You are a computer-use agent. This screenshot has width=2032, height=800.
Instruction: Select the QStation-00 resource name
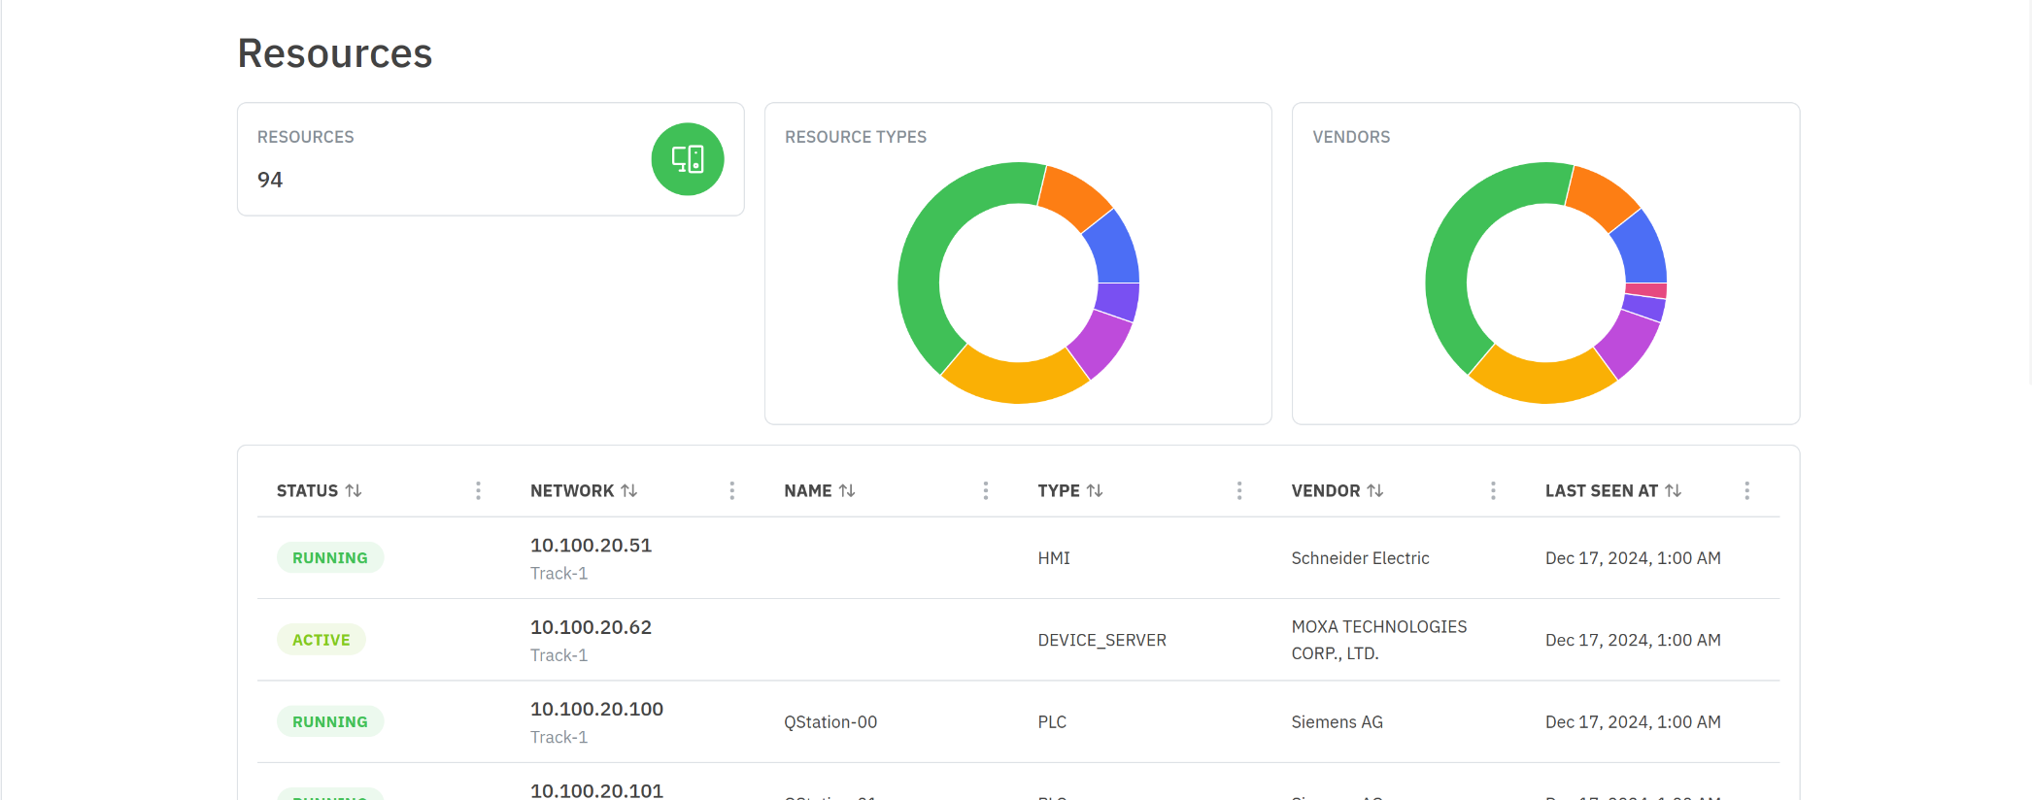[x=830, y=722]
